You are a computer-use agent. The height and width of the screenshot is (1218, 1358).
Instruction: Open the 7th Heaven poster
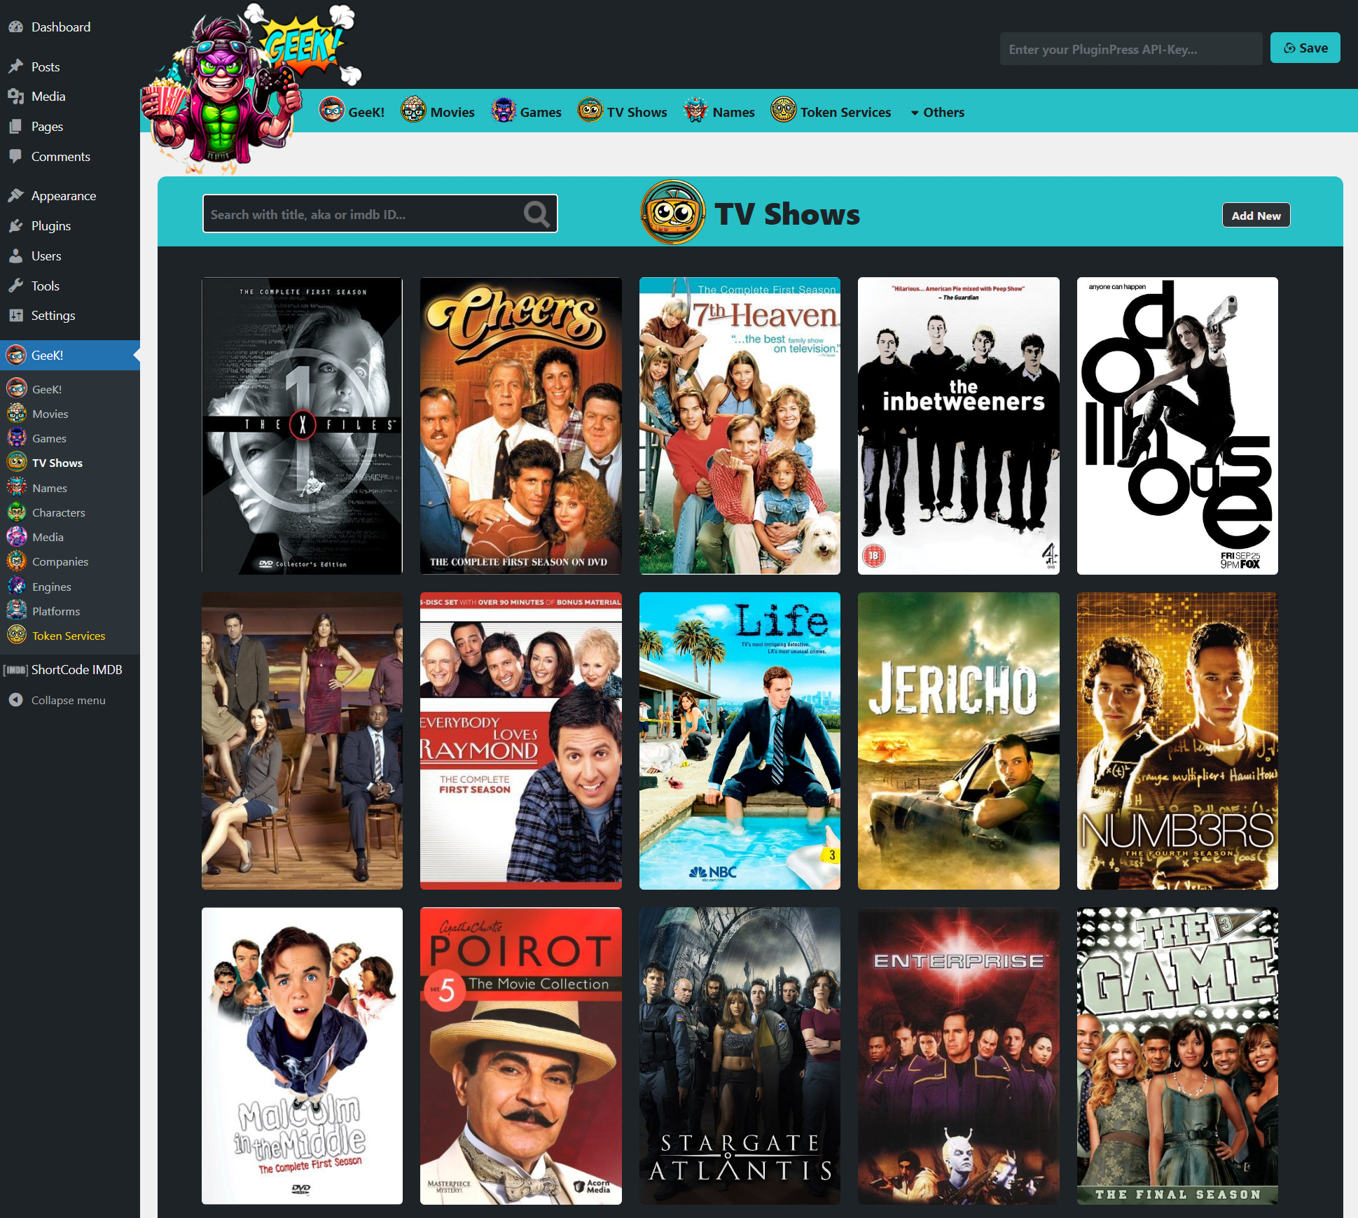[x=740, y=426]
